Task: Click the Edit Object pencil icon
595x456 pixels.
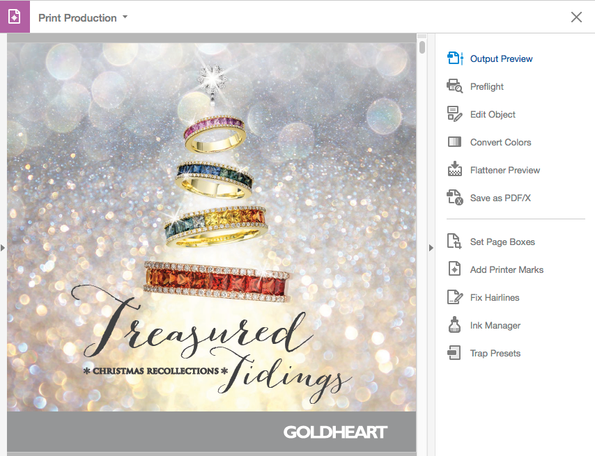Action: 454,114
